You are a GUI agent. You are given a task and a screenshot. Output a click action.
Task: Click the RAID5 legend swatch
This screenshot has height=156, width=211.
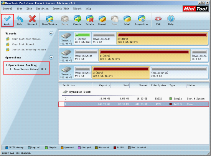pyautogui.click(x=115, y=148)
